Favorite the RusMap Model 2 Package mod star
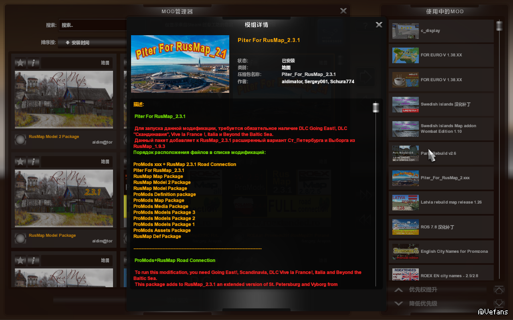The width and height of the screenshot is (513, 320). click(20, 63)
